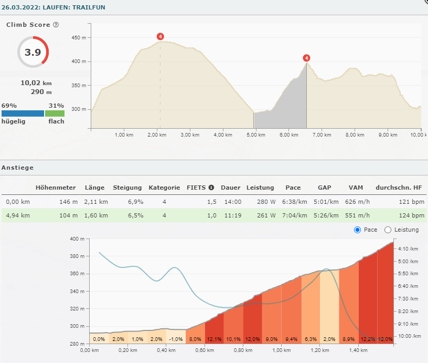Sort by the Steigung column header
The height and width of the screenshot is (363, 428).
pos(127,188)
